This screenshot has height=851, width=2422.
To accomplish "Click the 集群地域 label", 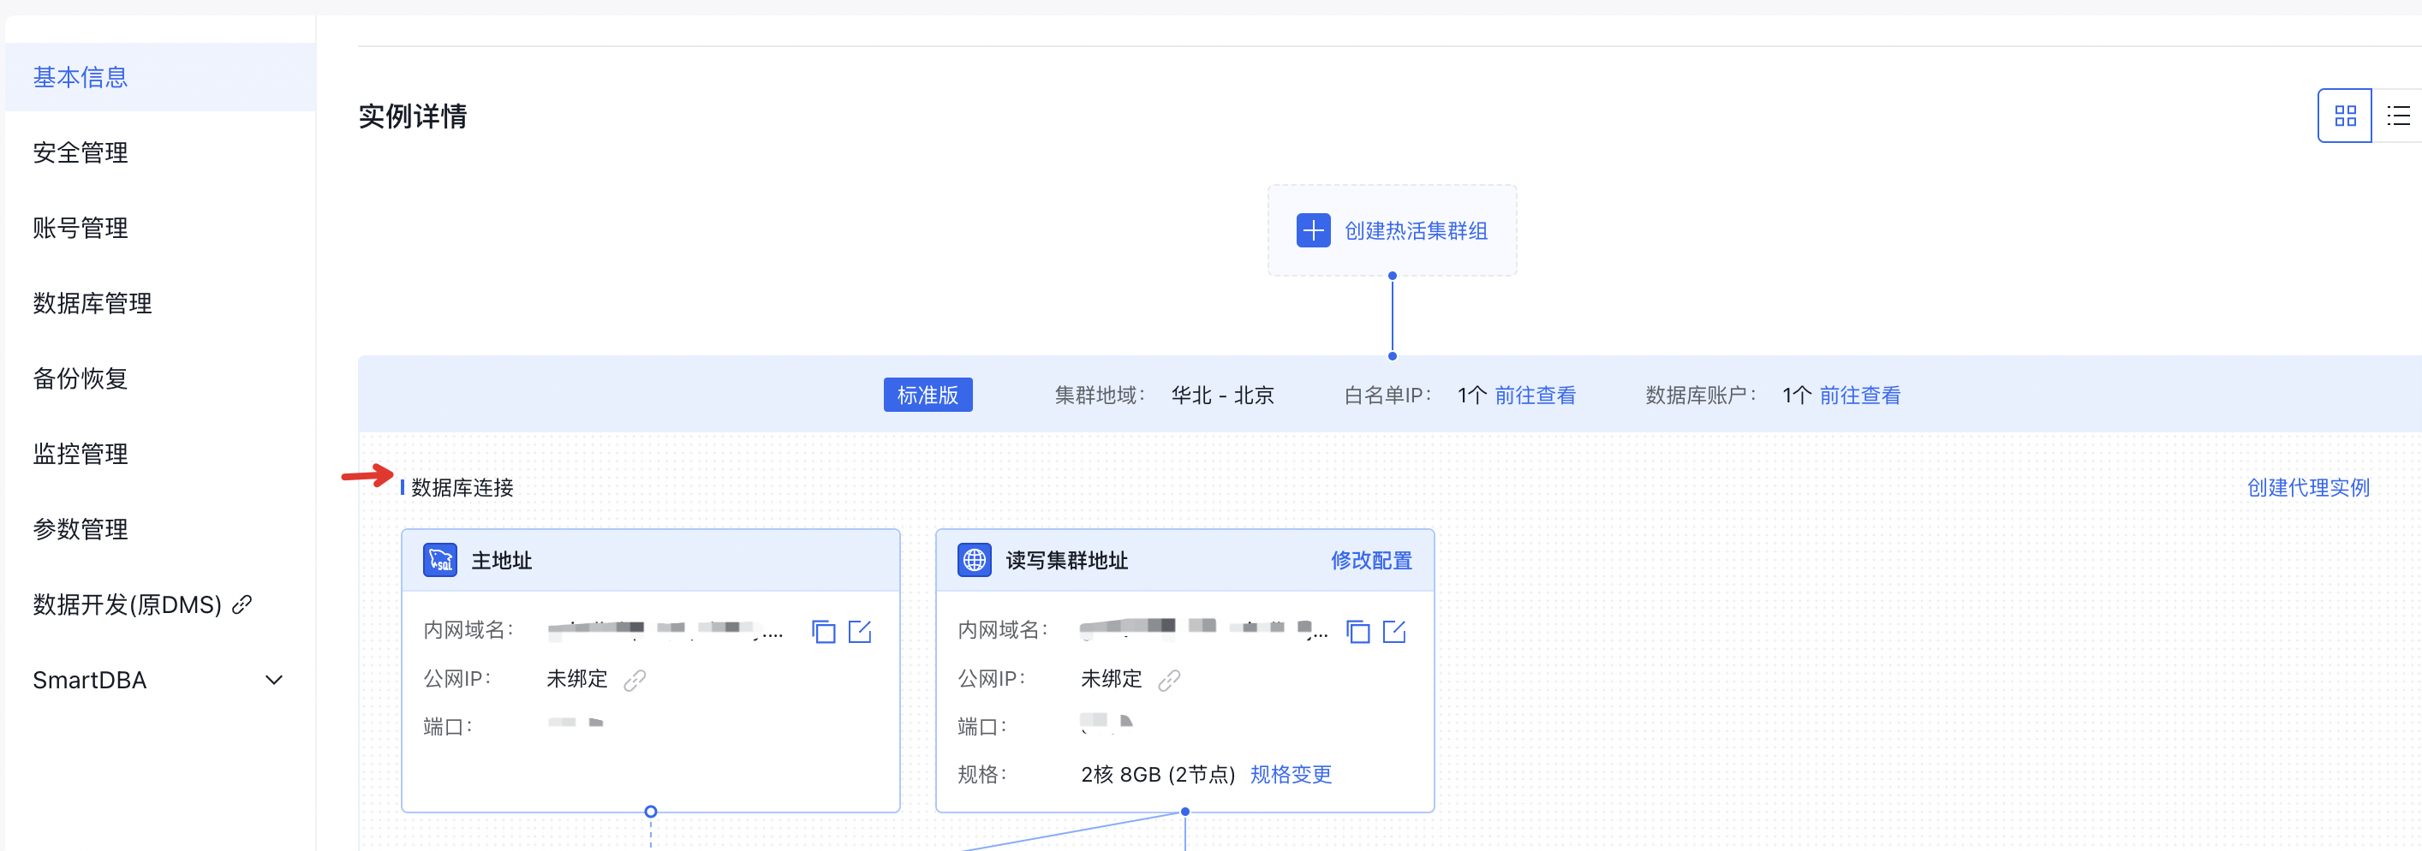I will [x=1099, y=395].
